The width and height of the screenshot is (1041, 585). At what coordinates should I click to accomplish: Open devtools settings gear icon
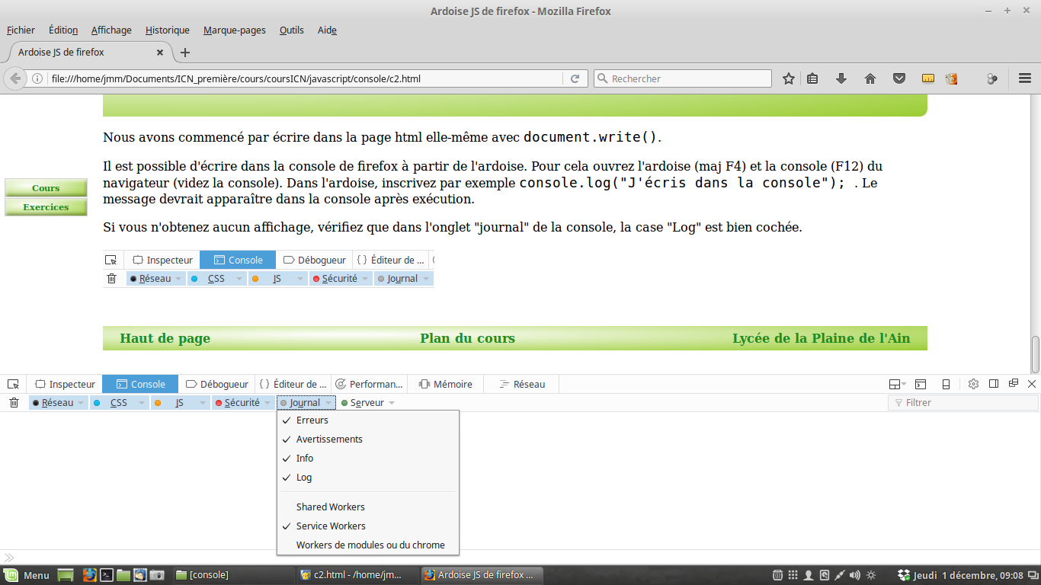click(973, 384)
